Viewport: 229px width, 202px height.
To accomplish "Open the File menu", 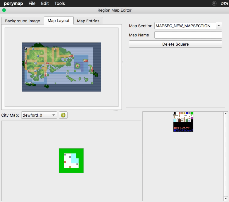I will (x=32, y=3).
